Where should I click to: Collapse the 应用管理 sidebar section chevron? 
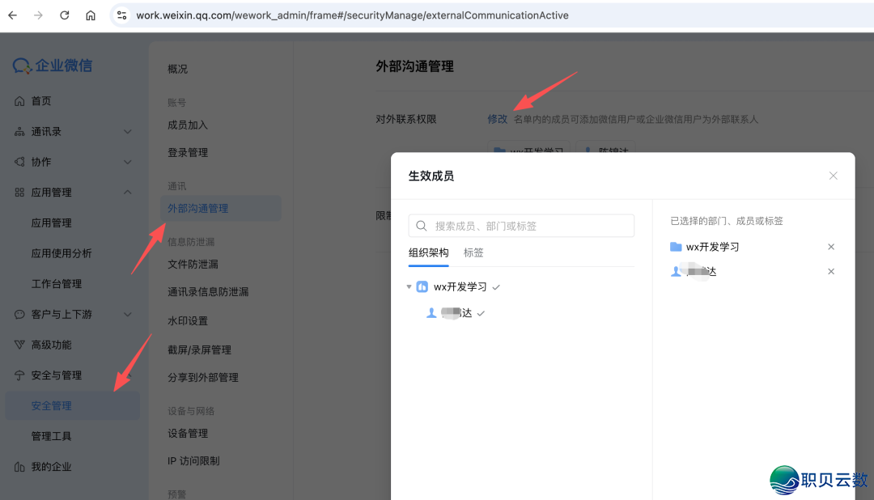(127, 192)
